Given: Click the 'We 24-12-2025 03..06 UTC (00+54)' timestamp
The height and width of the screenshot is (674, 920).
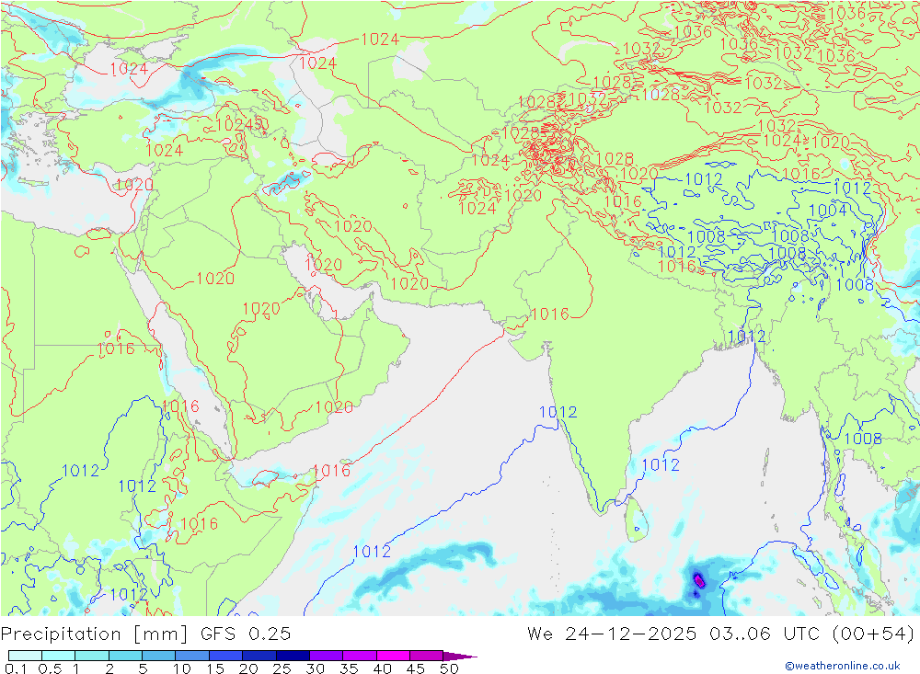Looking at the screenshot, I should coord(720,634).
